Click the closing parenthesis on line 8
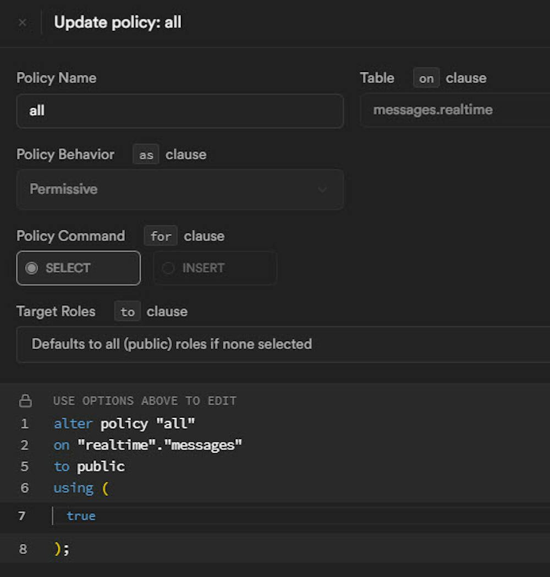 58,549
